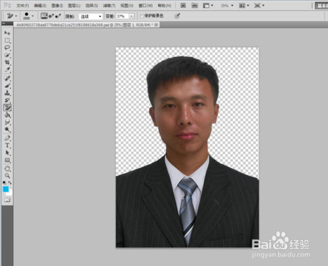Select the Move tool

tap(7, 33)
